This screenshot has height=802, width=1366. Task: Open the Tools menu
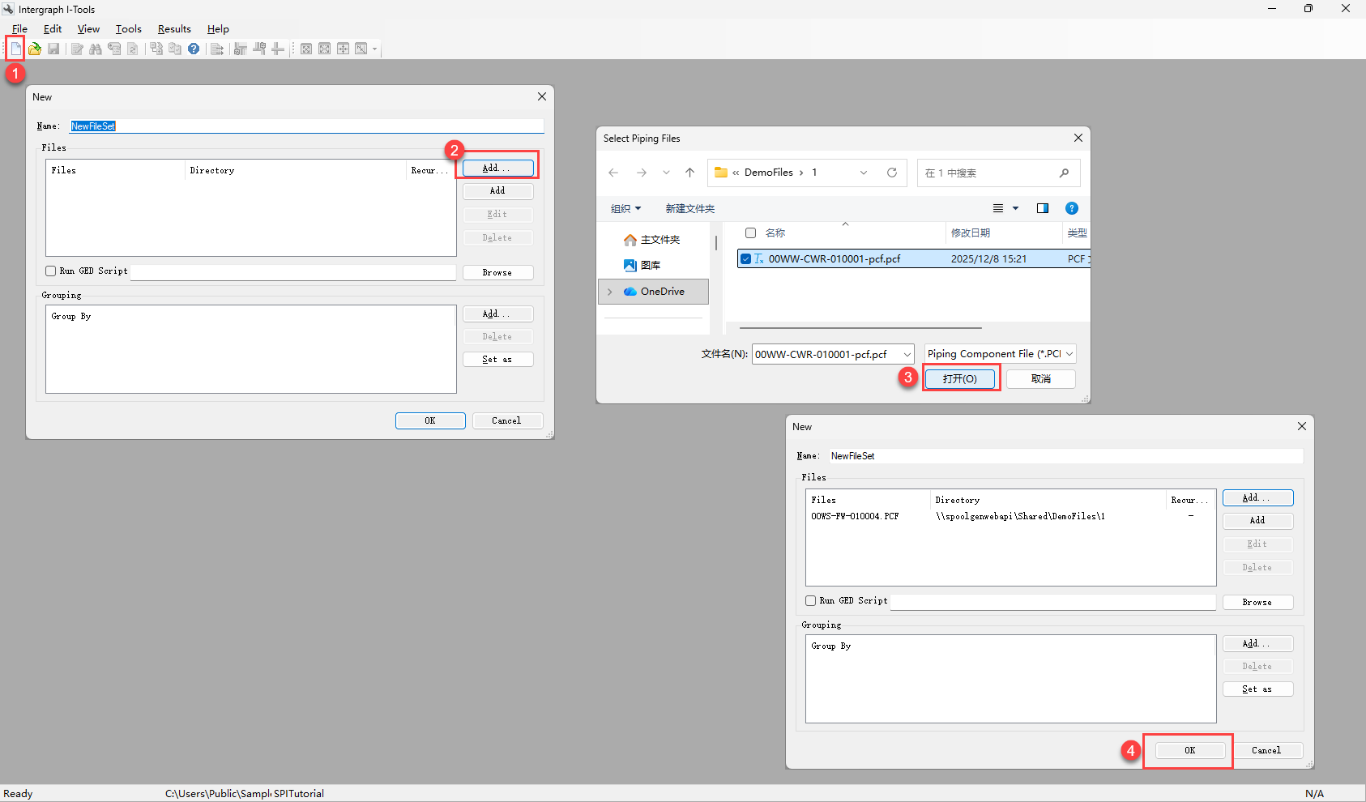point(128,29)
